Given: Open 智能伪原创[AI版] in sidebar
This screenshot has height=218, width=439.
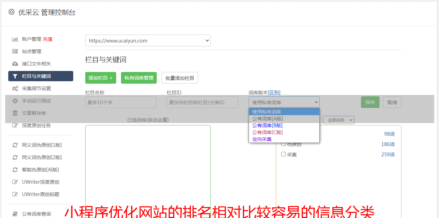Looking at the screenshot, I should 41,170.
